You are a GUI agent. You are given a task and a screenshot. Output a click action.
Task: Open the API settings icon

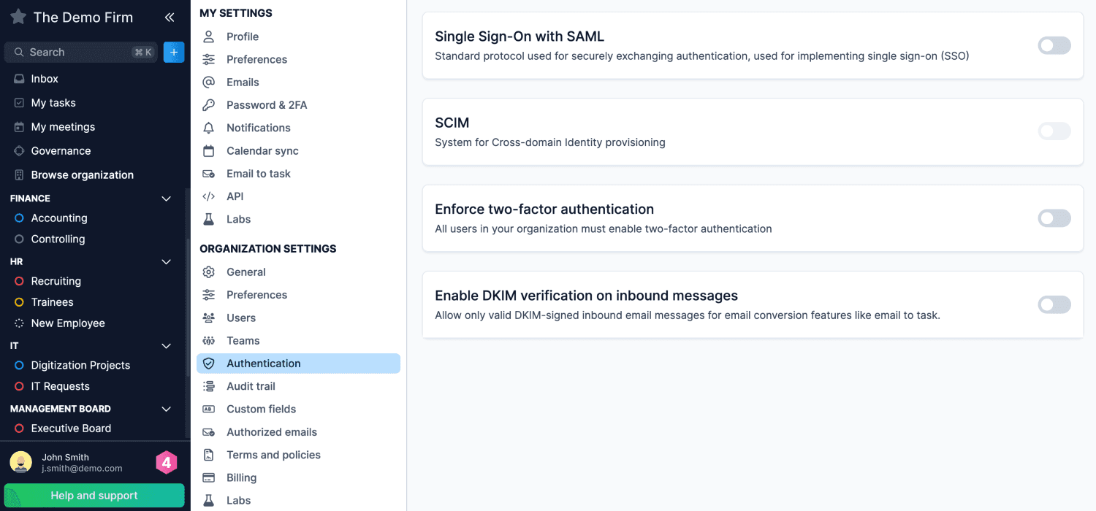(x=209, y=196)
